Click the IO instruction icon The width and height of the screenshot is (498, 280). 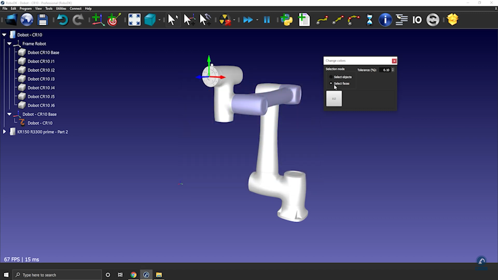pyautogui.click(x=417, y=20)
